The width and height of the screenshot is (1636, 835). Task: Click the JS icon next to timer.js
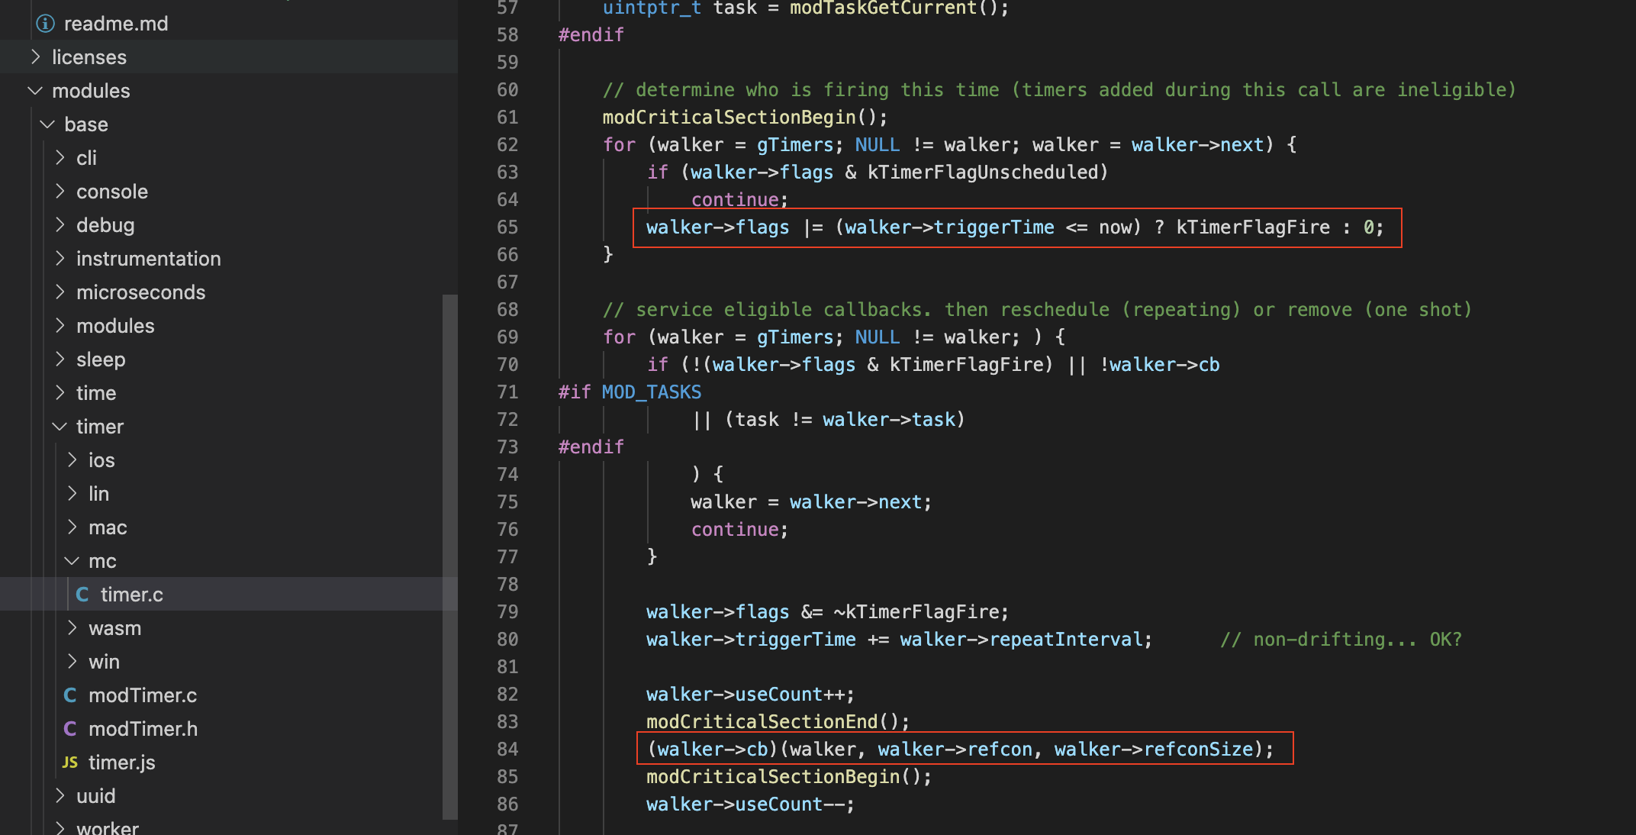(70, 762)
